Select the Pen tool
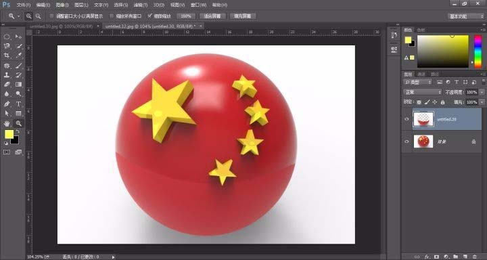 [7, 104]
